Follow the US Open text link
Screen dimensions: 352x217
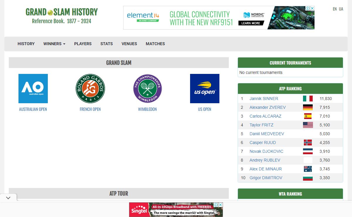pyautogui.click(x=205, y=109)
